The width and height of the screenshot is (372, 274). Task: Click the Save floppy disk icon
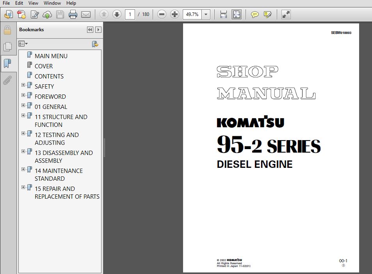point(60,14)
